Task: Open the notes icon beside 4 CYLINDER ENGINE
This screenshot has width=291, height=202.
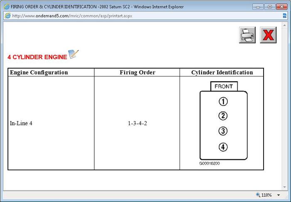Action: (74, 54)
